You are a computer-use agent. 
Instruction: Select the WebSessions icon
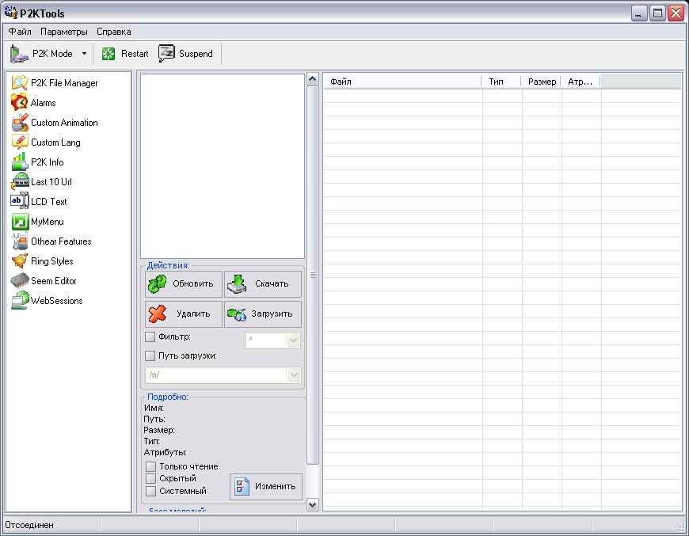(x=20, y=301)
